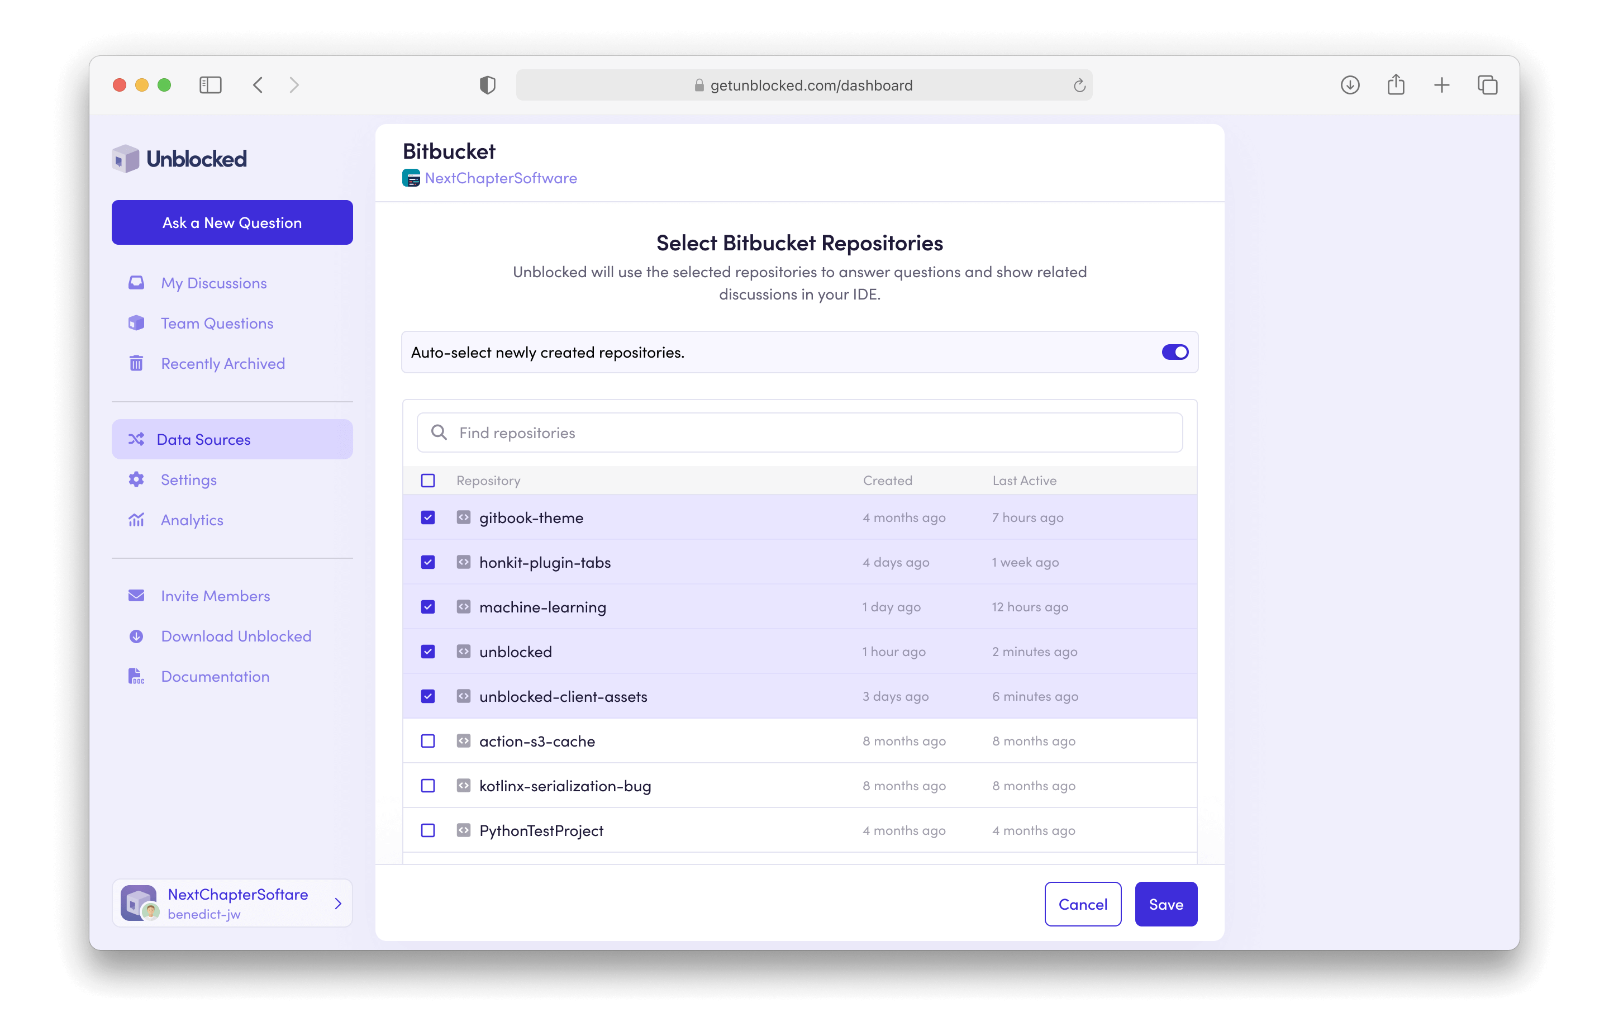Screen dimensions: 1609x1017
Task: Uncheck the honkit-plugin-tabs repository
Action: click(429, 562)
